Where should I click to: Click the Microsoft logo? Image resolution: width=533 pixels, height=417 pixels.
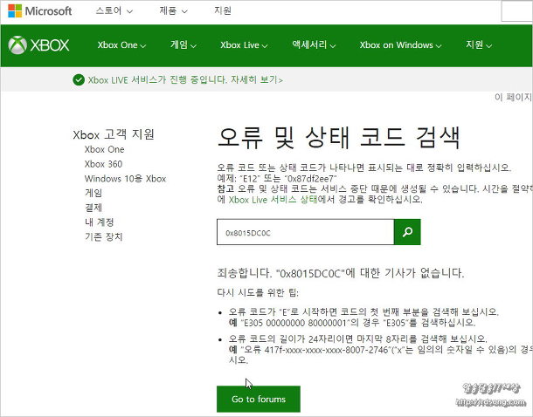point(40,11)
